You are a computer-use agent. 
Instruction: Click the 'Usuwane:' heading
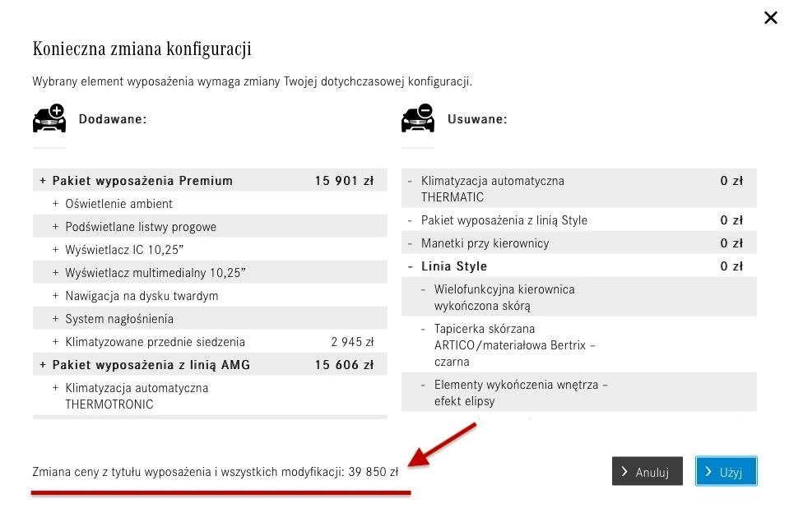click(x=477, y=119)
